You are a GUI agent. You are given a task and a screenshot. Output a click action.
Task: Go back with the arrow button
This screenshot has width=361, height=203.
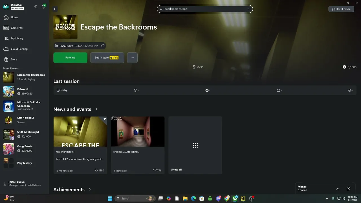55,9
